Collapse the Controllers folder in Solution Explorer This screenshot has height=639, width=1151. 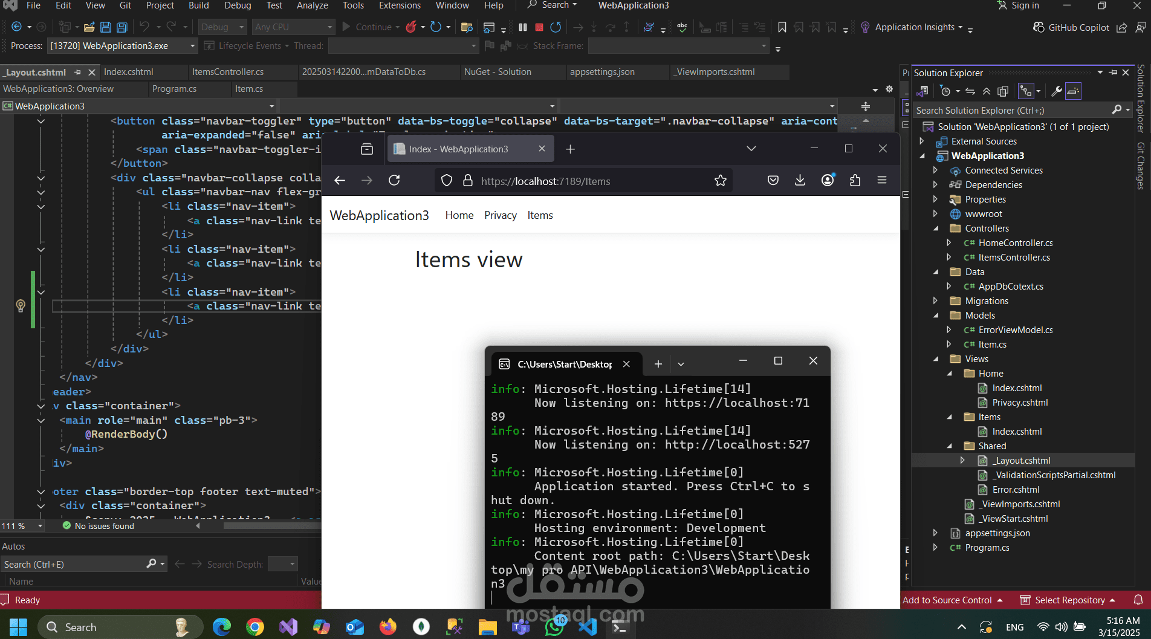point(936,229)
